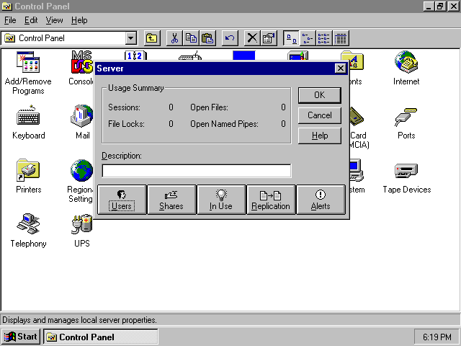Click the Control Panel taskbar button
This screenshot has height=346, width=461.
[x=101, y=337]
